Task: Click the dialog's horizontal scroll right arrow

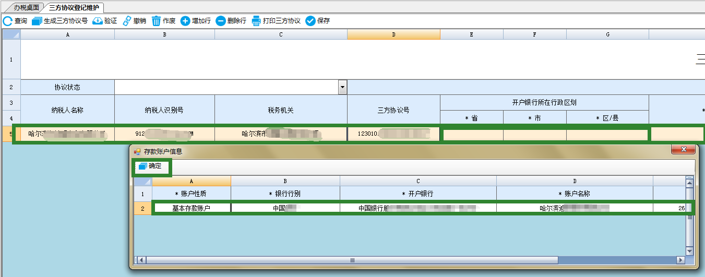Action: tap(680, 260)
